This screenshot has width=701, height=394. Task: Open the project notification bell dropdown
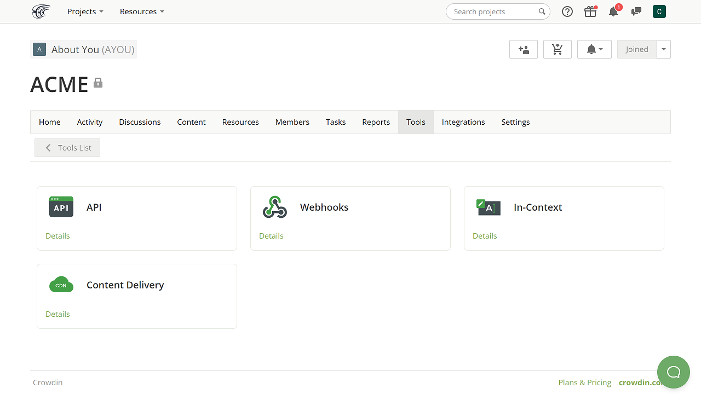click(594, 49)
